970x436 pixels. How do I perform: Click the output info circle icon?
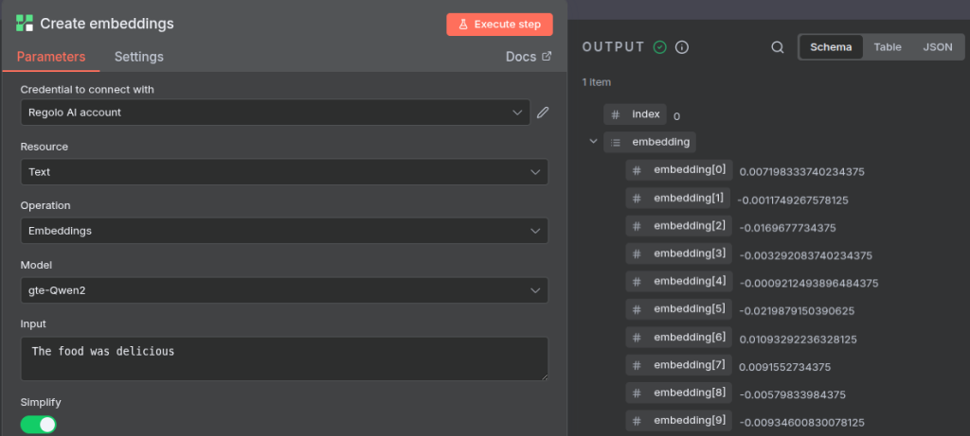point(681,47)
